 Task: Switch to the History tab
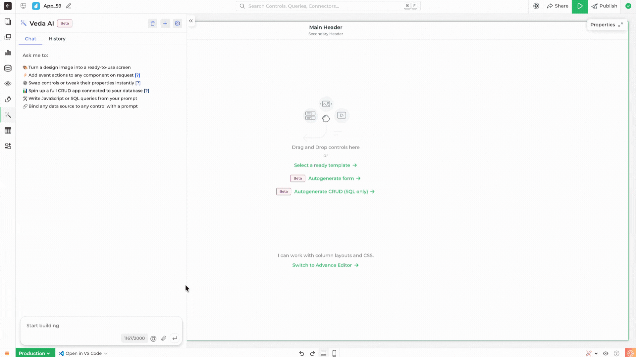[x=57, y=39]
